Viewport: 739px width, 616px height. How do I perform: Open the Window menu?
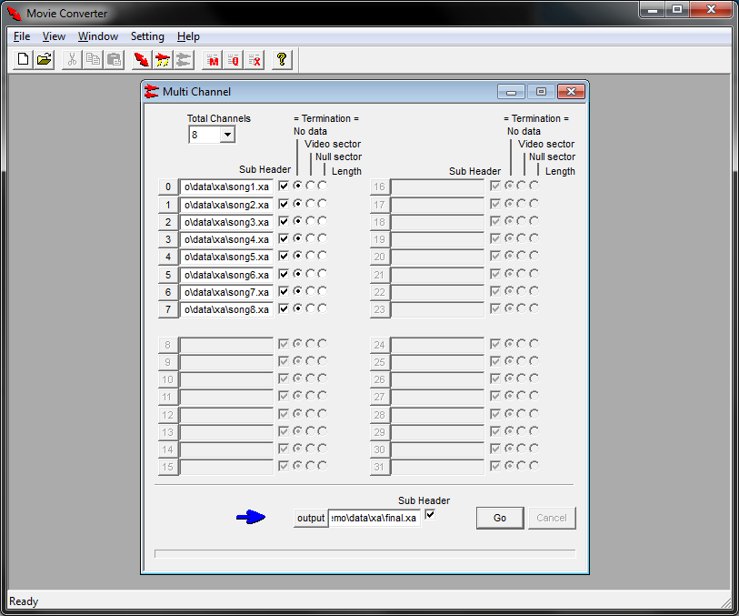[x=98, y=36]
